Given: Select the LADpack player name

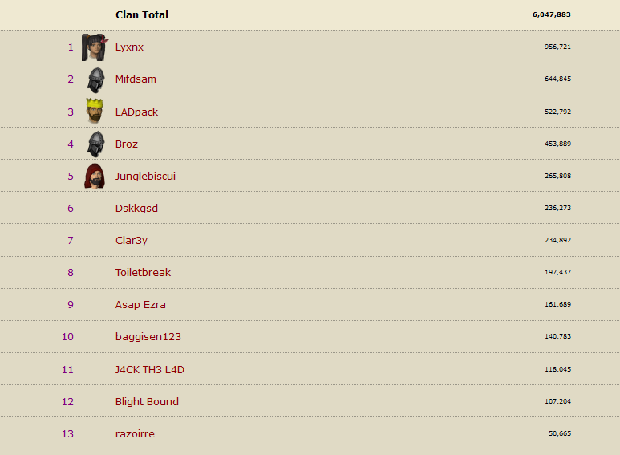Looking at the screenshot, I should pyautogui.click(x=136, y=112).
